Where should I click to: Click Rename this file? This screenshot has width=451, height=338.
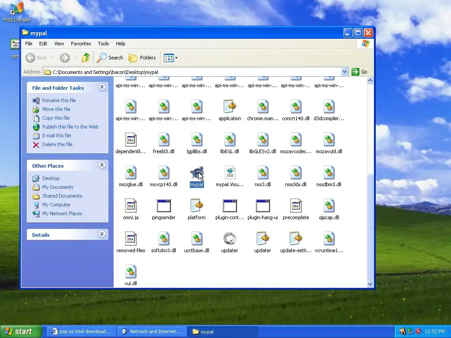(59, 100)
